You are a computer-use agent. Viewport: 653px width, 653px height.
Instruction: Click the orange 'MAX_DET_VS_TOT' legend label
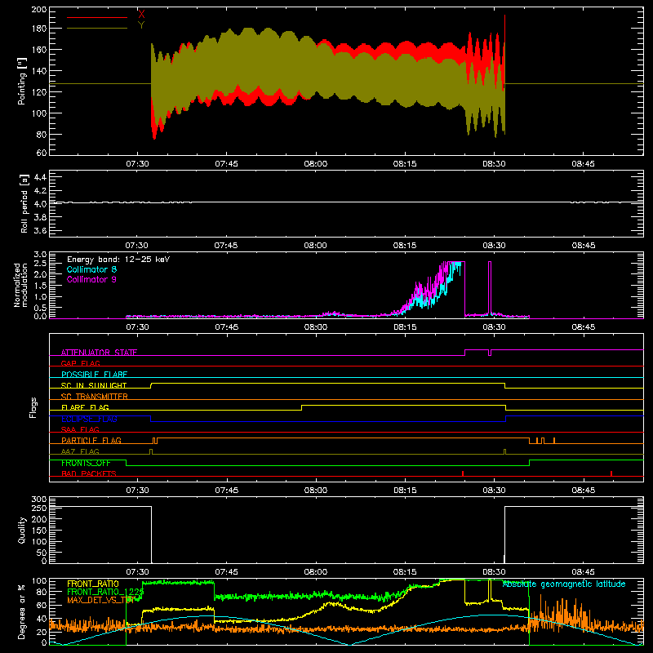(x=100, y=600)
